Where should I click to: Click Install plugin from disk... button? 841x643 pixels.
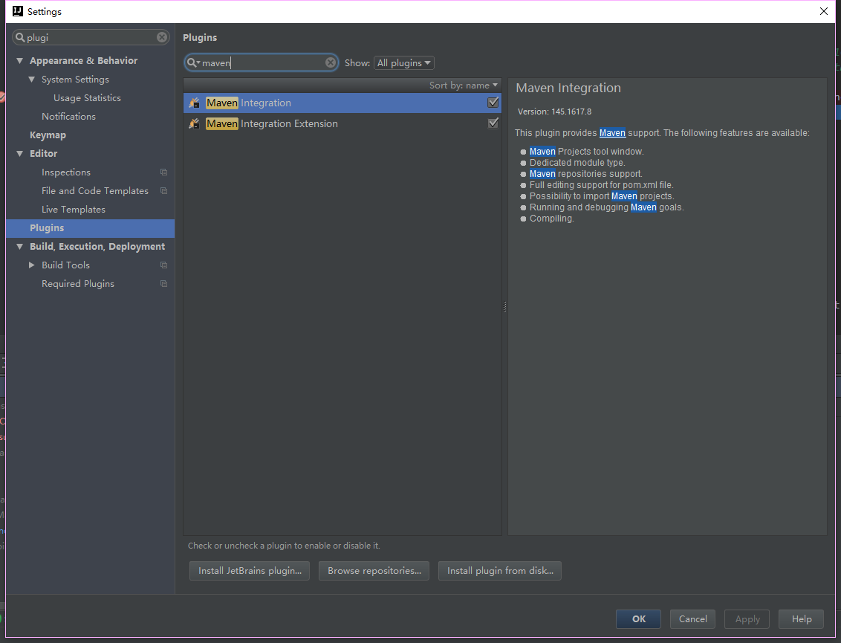(500, 571)
